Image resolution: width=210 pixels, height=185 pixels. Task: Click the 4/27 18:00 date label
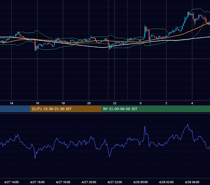pyautogui.click(x=63, y=182)
